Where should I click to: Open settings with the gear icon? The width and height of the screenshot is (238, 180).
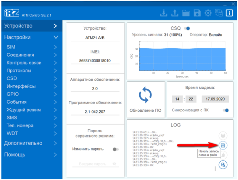(208, 13)
